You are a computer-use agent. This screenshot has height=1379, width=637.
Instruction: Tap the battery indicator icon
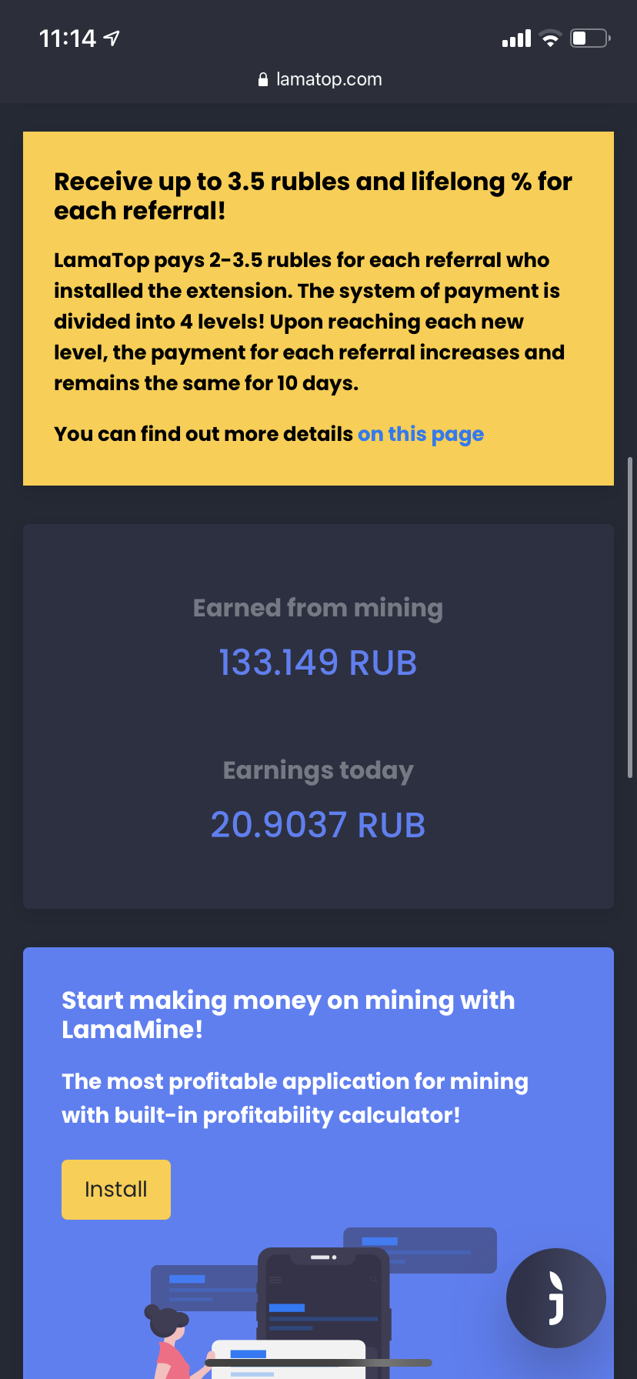589,38
